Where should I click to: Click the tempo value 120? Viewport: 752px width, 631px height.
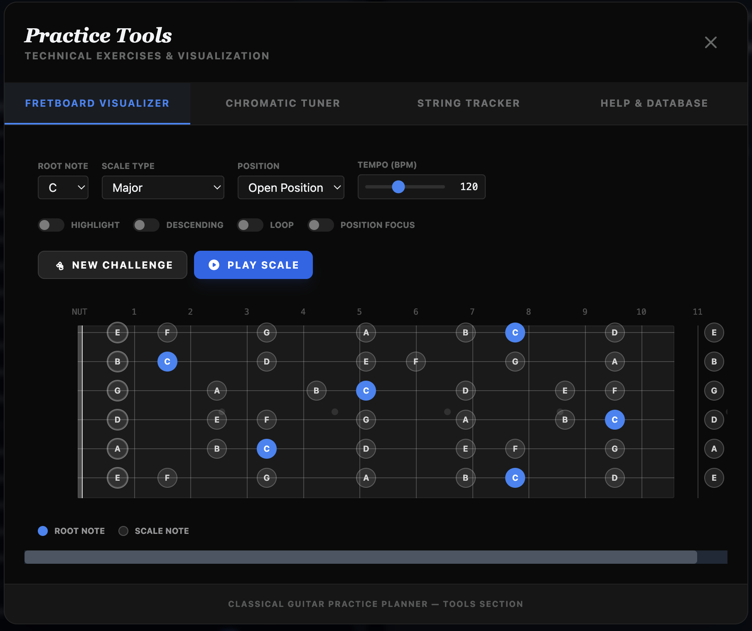pyautogui.click(x=469, y=187)
